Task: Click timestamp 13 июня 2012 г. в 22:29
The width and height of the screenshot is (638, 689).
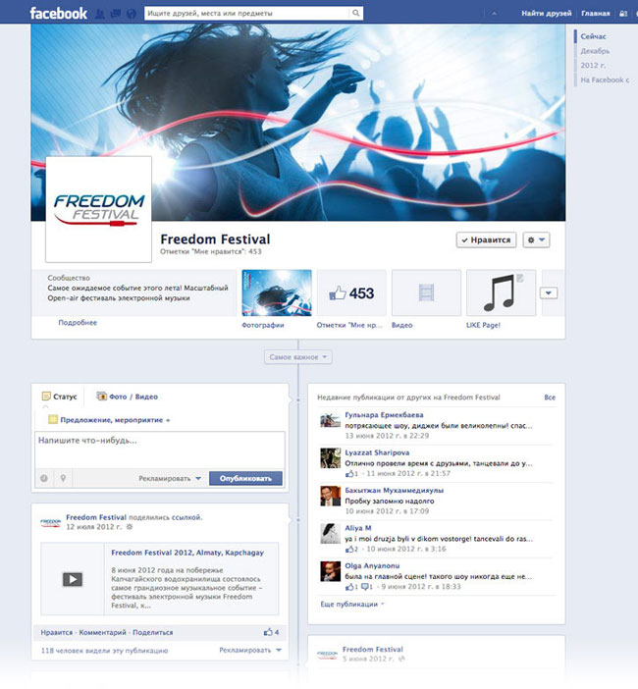Action: (387, 436)
